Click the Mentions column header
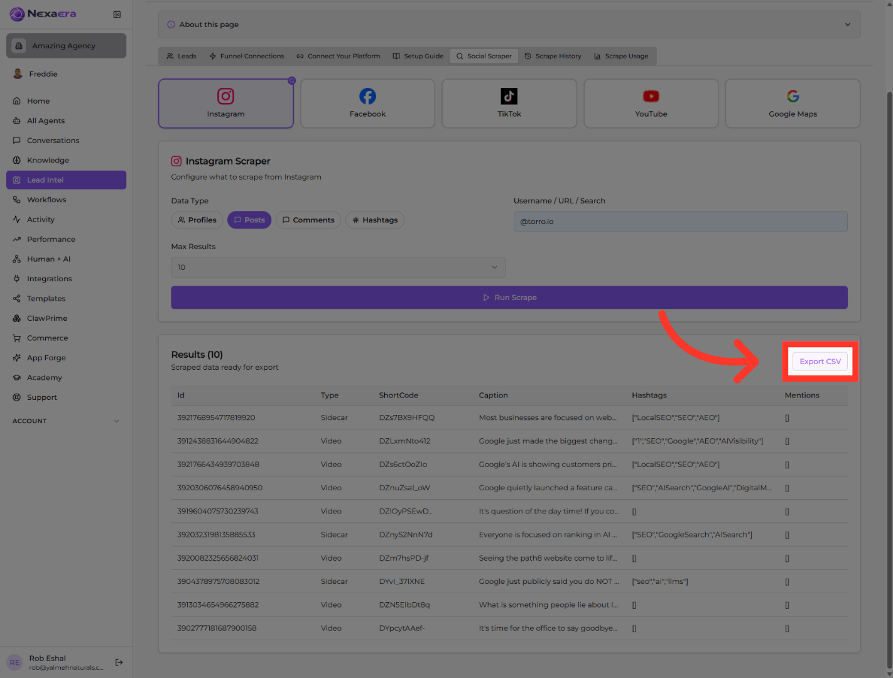This screenshot has height=678, width=893. coord(802,395)
